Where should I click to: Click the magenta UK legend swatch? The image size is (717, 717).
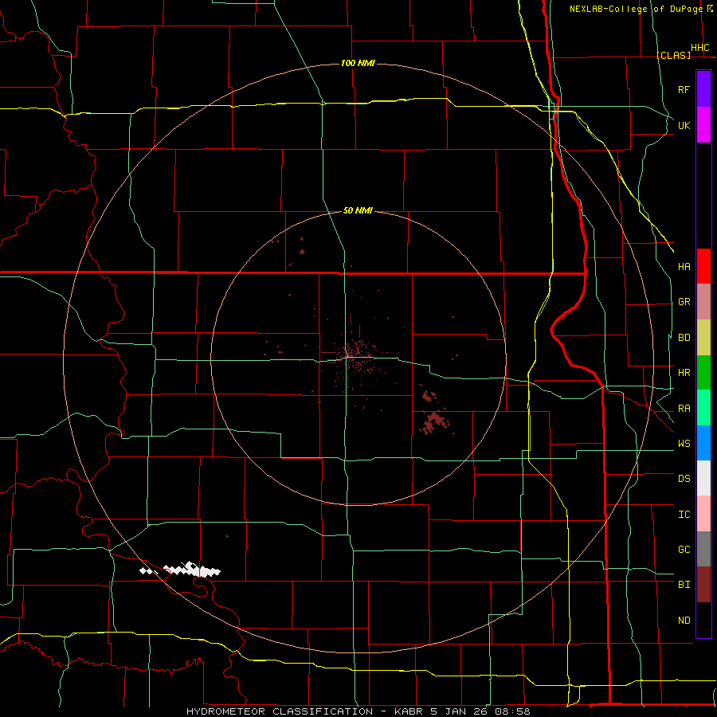click(703, 125)
